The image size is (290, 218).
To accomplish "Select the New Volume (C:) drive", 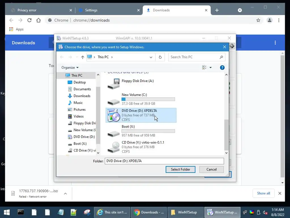I will tap(141, 99).
